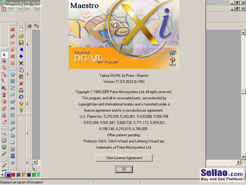The image size is (246, 185).
Task: Select the arrow Select tool
Action: 4,55
